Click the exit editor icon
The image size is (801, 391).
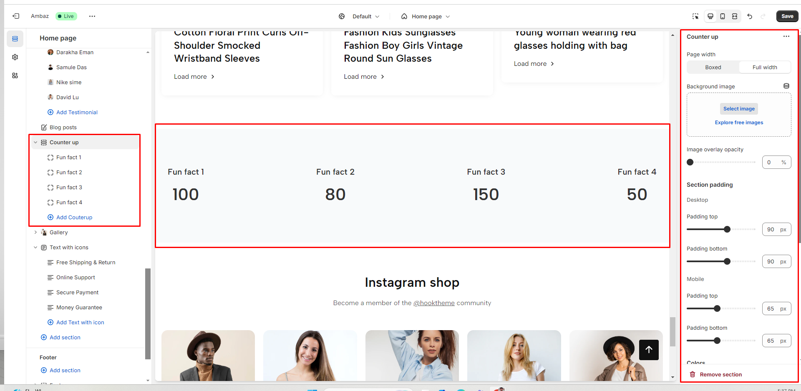pos(16,16)
